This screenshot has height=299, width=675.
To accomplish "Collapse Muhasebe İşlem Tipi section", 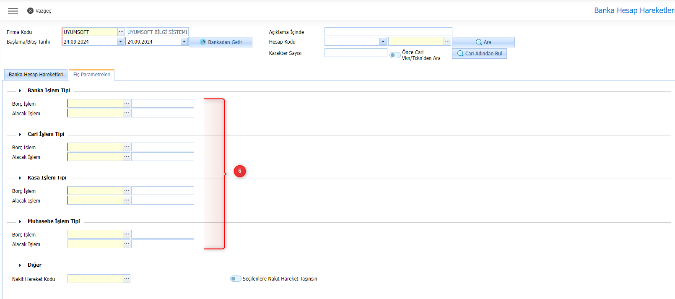I will pyautogui.click(x=20, y=221).
